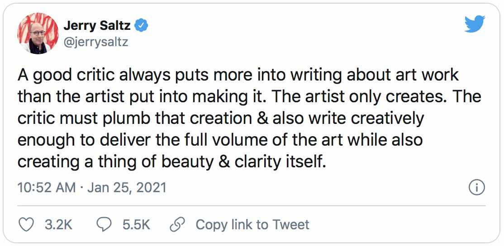Click the Twitter bird logo

[x=475, y=24]
